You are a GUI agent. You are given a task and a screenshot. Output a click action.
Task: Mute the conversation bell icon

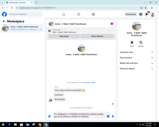click(132, 43)
